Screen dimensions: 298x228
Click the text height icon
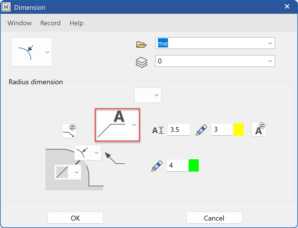158,130
